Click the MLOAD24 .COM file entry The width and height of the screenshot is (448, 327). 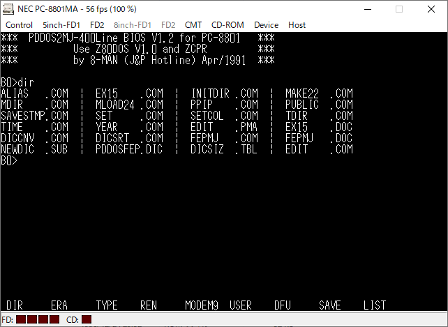(x=129, y=105)
